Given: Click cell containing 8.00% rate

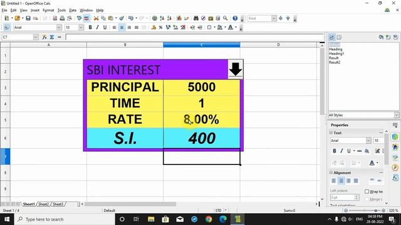Looking at the screenshot, I should tap(202, 119).
